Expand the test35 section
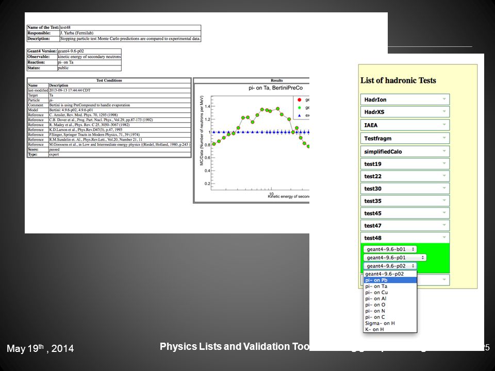Image resolution: width=495 pixels, height=371 pixels. [x=405, y=201]
